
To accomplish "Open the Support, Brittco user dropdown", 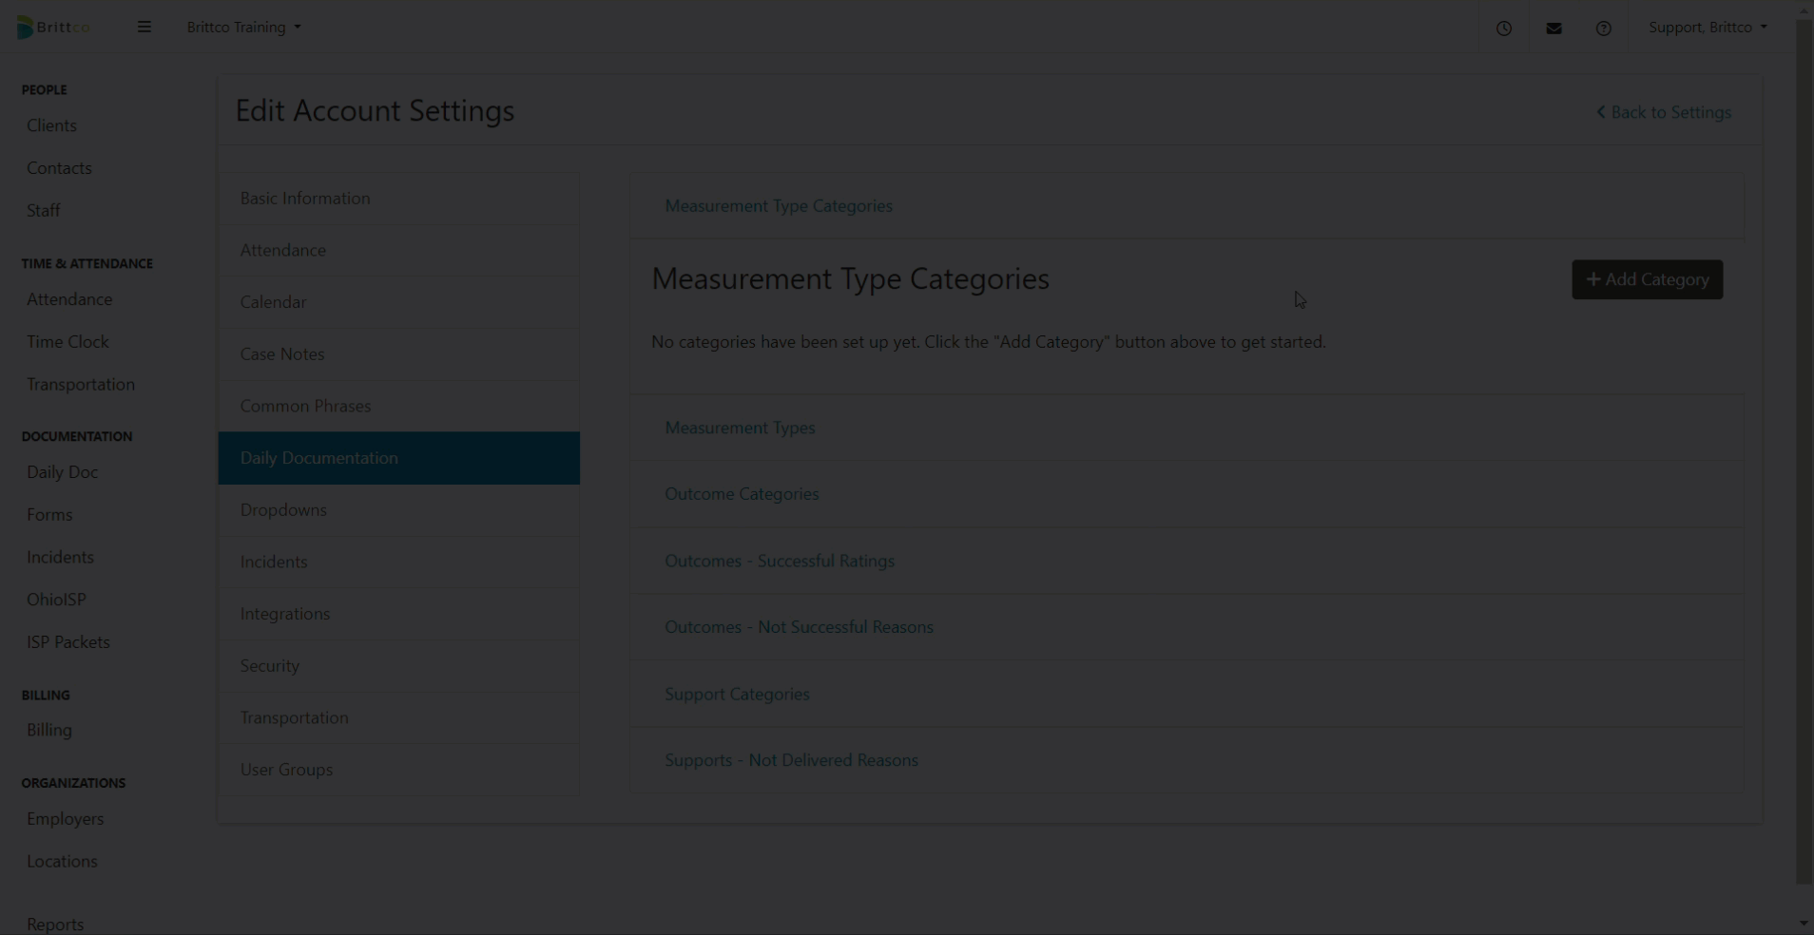I will click(x=1708, y=27).
